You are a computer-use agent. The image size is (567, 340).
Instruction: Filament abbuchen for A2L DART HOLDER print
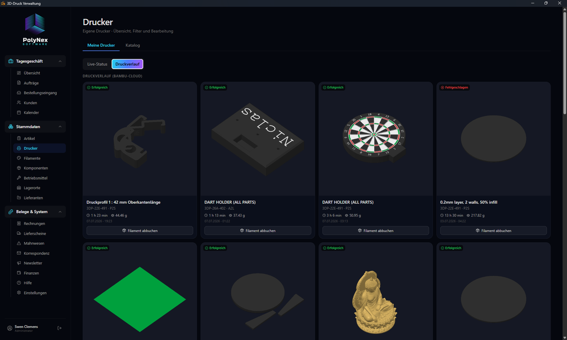258,231
